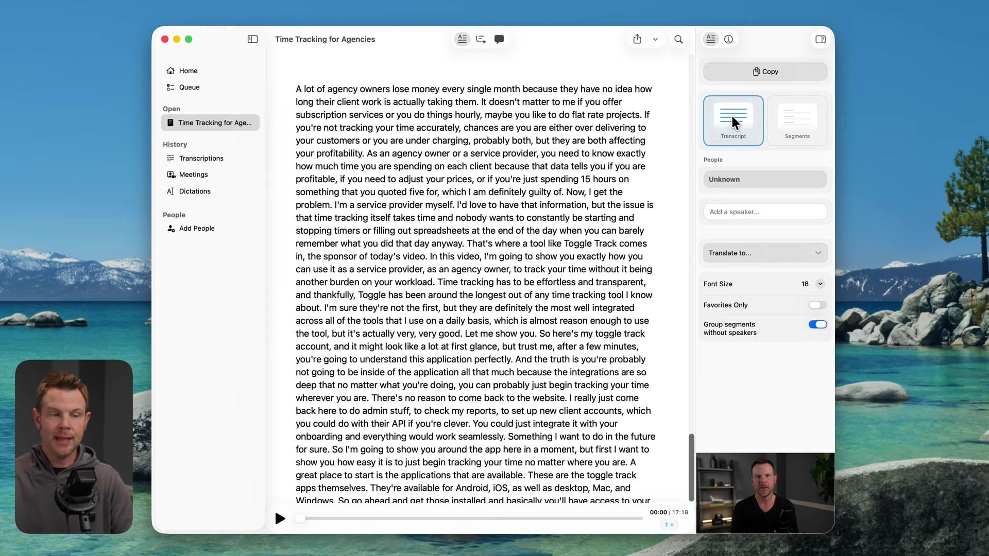Toggle the left sidebar icon

[x=252, y=39]
